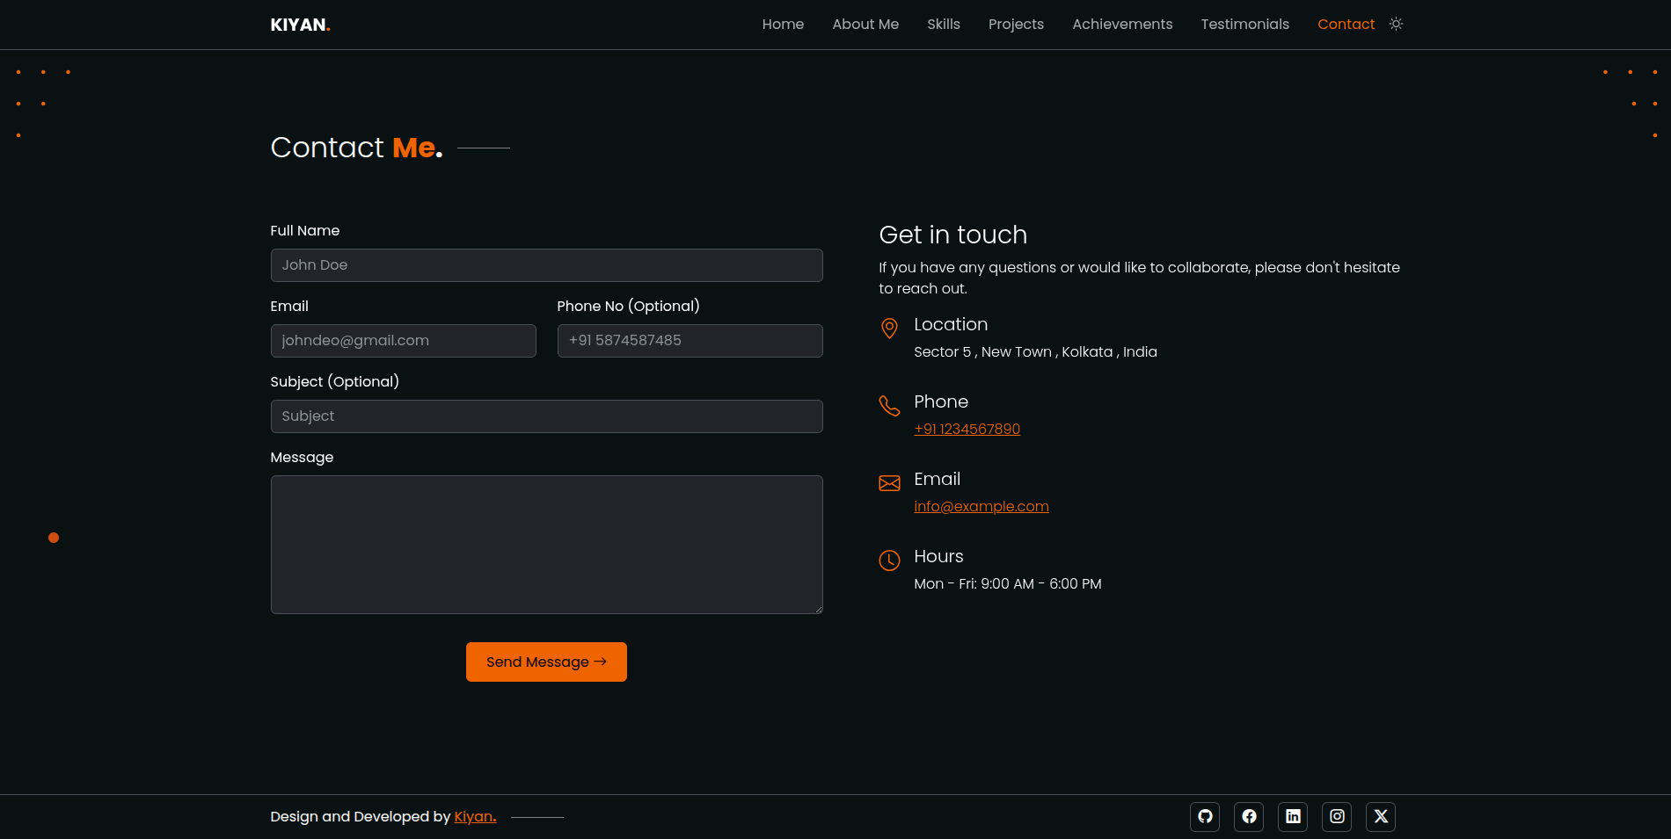The height and width of the screenshot is (839, 1671).
Task: View the Achievements section
Action: (x=1122, y=25)
